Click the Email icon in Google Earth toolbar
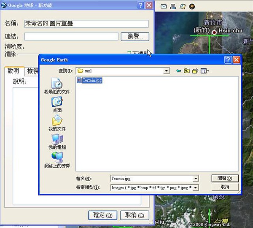Screen dimensions: 253x228 pos(164,6)
